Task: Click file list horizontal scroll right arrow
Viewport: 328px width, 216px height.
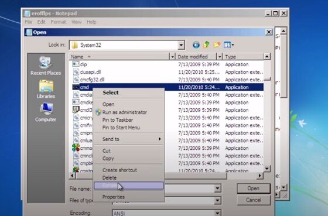Action: coord(259,176)
